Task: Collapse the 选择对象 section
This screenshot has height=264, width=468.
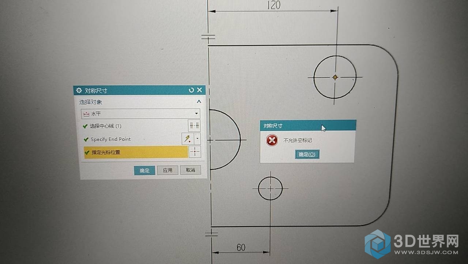Action: point(199,102)
